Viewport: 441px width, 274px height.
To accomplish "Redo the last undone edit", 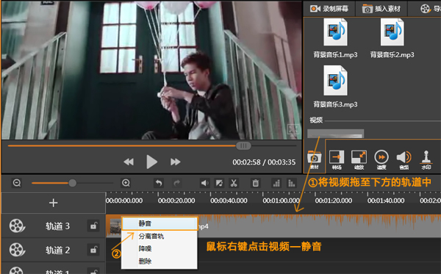I will [x=177, y=183].
